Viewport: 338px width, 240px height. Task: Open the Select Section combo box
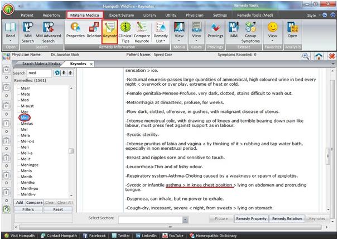point(153,220)
